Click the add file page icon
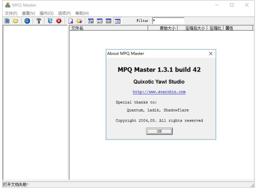Screen dimensions: 257x190 tap(71, 20)
